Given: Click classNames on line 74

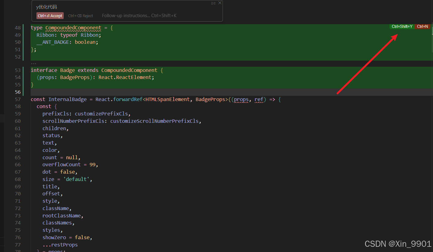Looking at the screenshot, I should tap(57, 223).
